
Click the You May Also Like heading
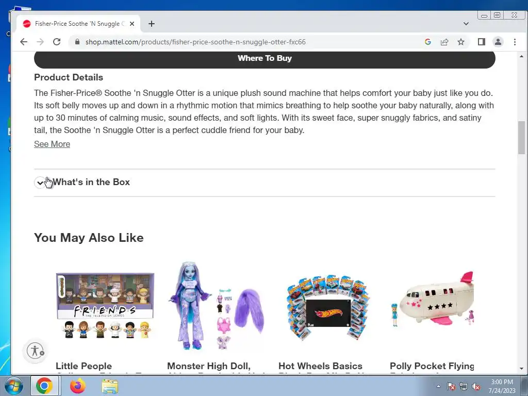(x=89, y=238)
